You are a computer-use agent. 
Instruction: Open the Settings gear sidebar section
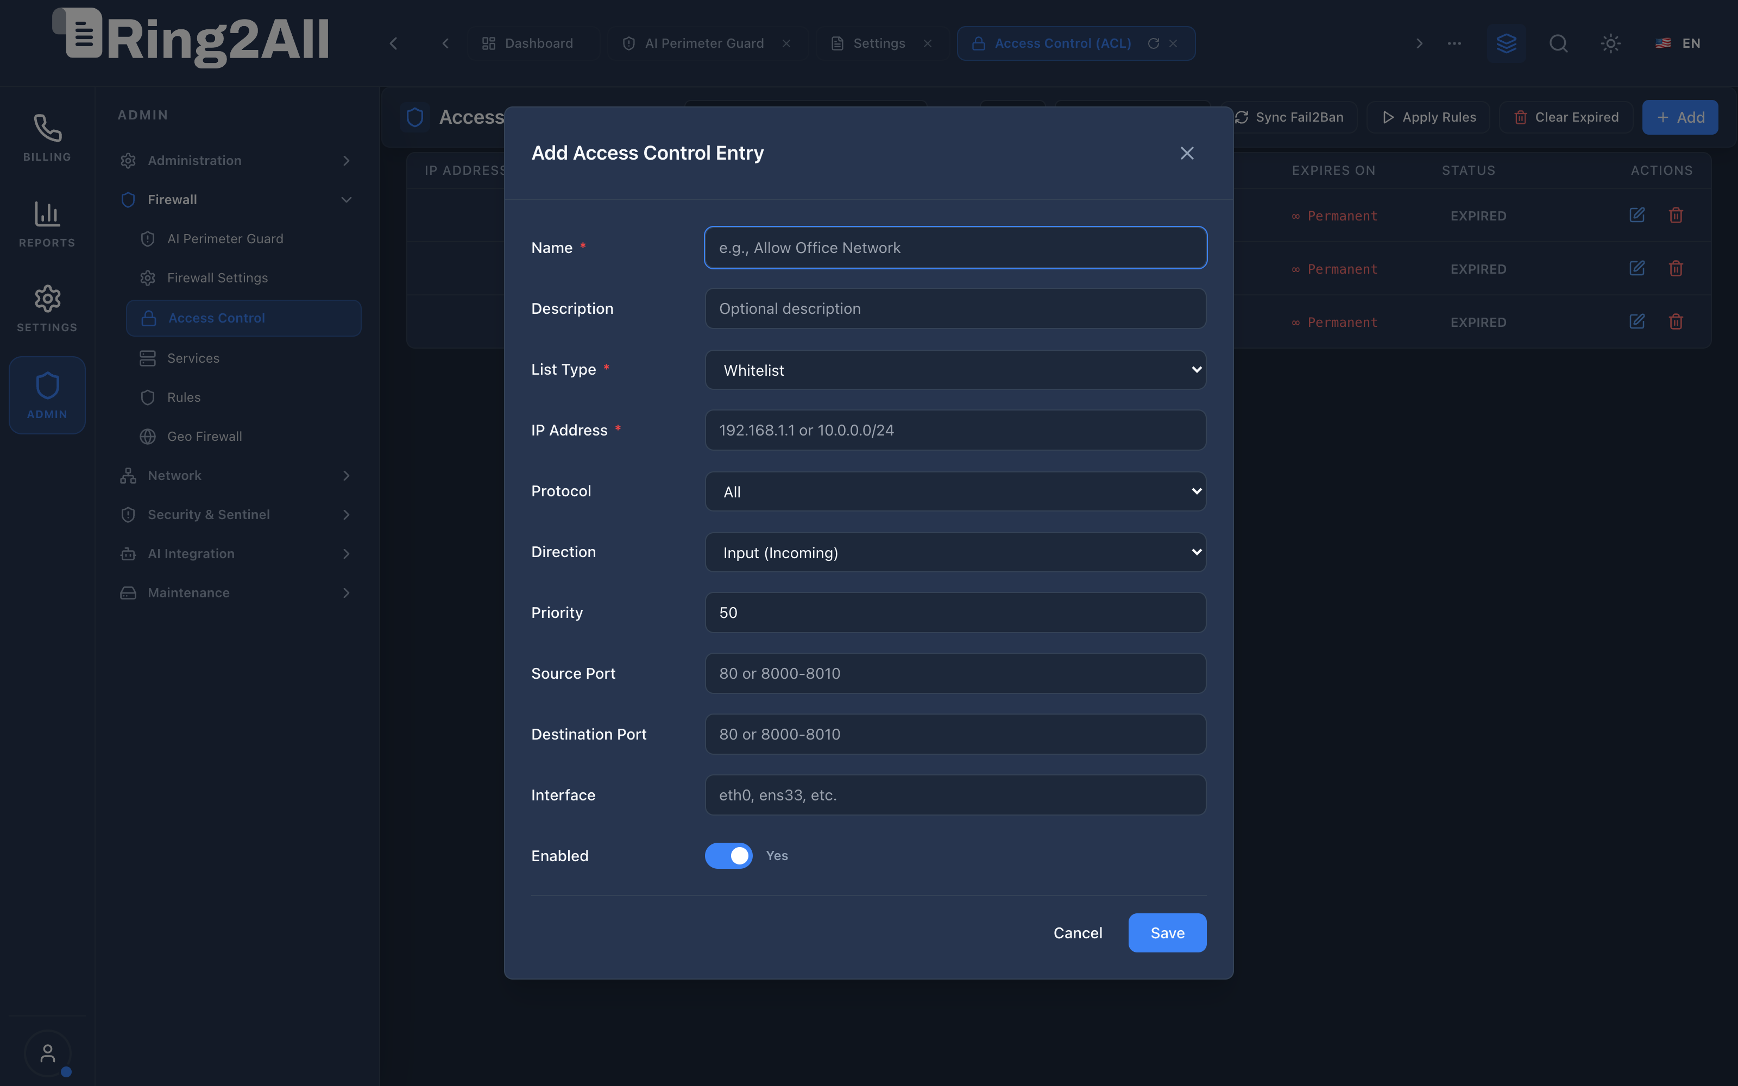click(x=47, y=309)
